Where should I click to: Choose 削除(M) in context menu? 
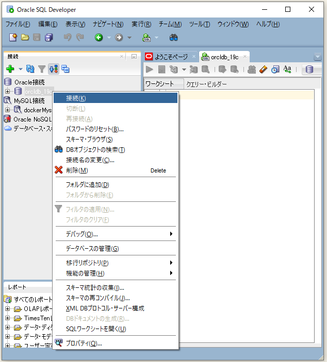click(x=116, y=170)
